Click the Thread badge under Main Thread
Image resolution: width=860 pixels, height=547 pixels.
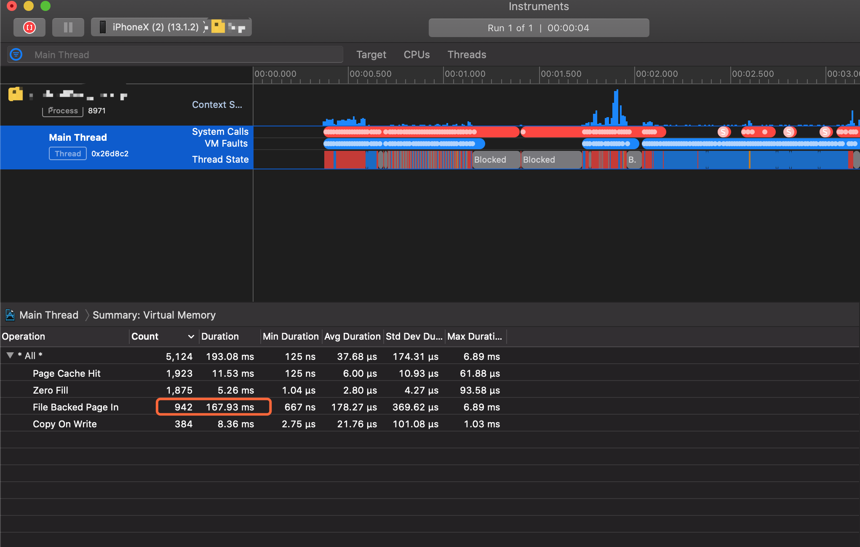pos(68,153)
